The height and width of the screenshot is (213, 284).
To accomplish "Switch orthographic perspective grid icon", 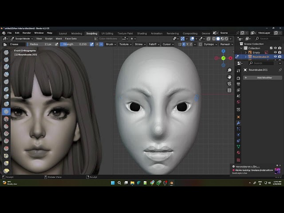I will click(229, 90).
